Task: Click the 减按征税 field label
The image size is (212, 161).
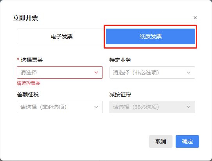Action: pos(120,94)
